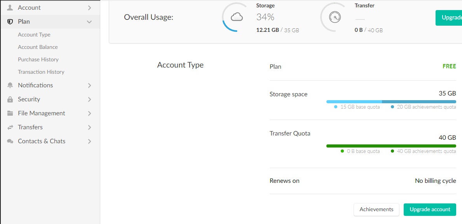Click the Notifications bell icon
The height and width of the screenshot is (224, 462).
10,85
